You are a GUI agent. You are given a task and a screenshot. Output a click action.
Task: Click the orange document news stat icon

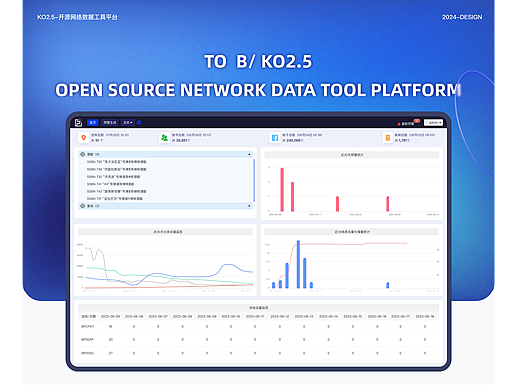pyautogui.click(x=388, y=137)
